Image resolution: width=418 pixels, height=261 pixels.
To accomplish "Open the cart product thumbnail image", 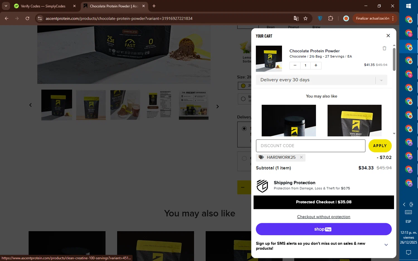I will [x=269, y=59].
